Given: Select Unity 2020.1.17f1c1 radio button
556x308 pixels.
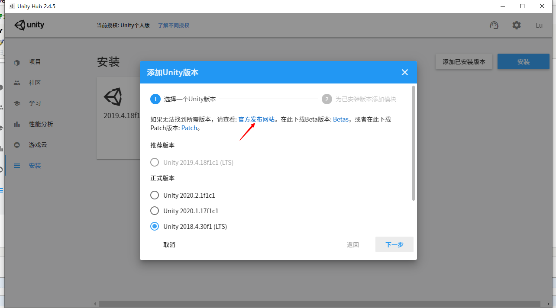Looking at the screenshot, I should [155, 211].
